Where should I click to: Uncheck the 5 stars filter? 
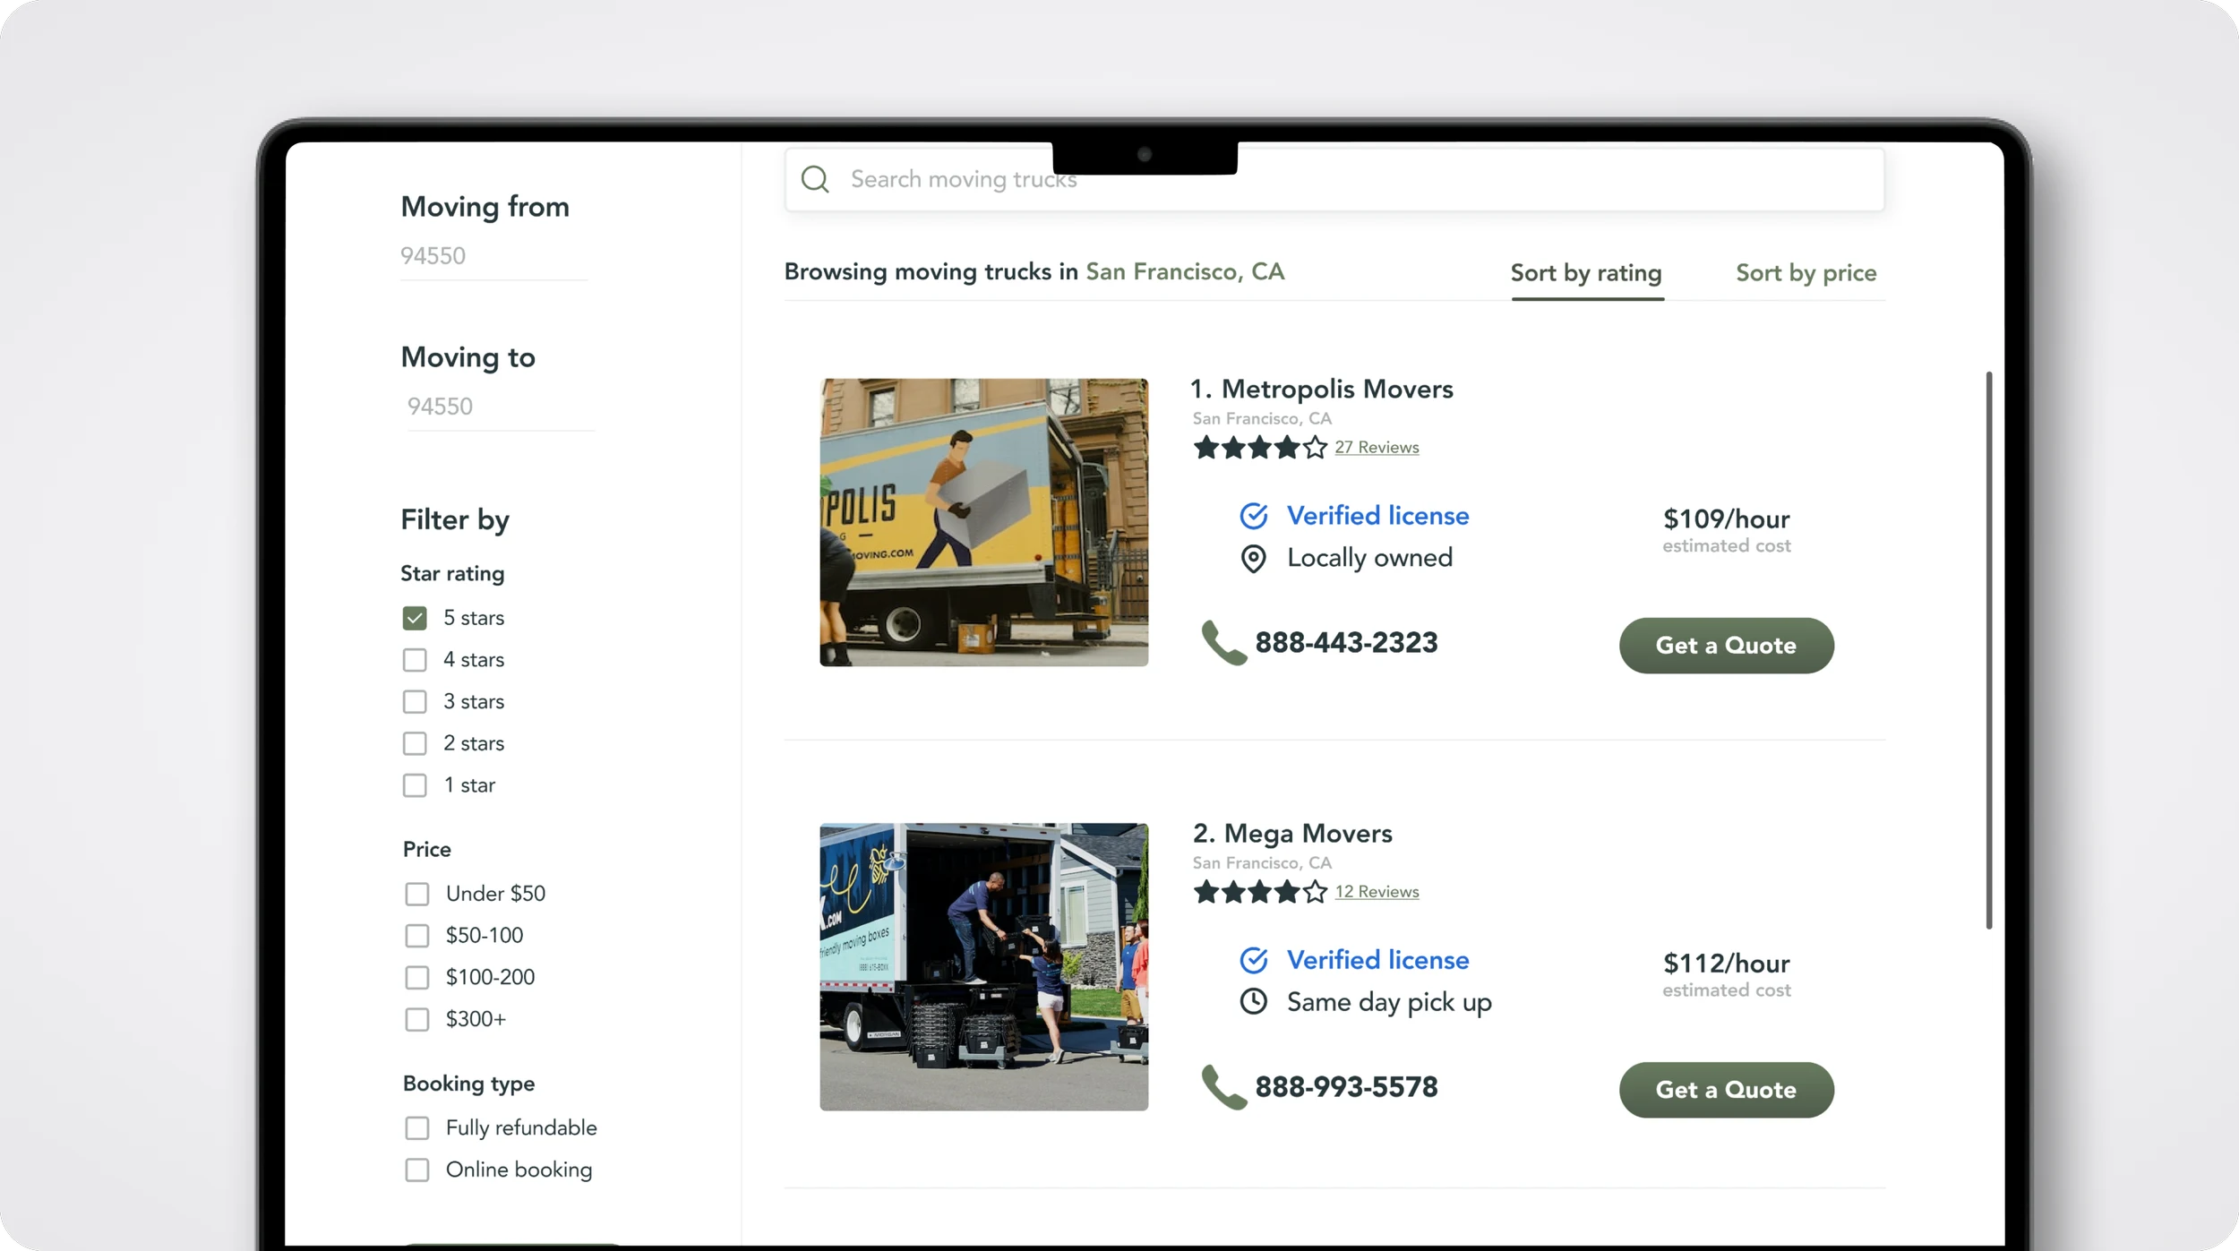click(415, 619)
